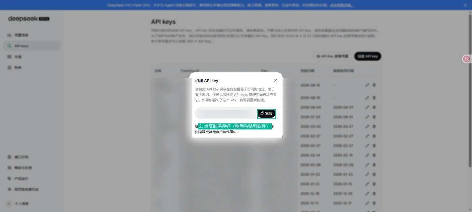
Task: Edit the key created 2026-08-04
Action: click(x=367, y=107)
